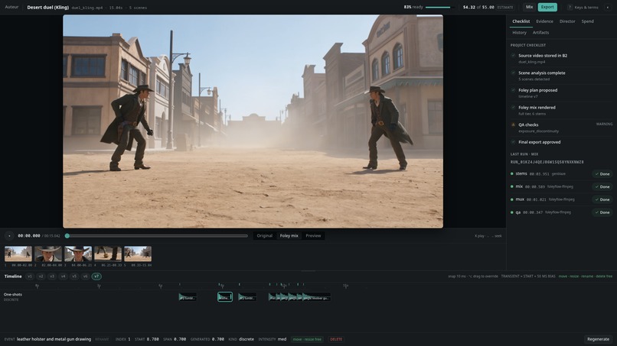Select scene 1 thumbnail of duel wide shot
This screenshot has width=617, height=346.
point(18,254)
